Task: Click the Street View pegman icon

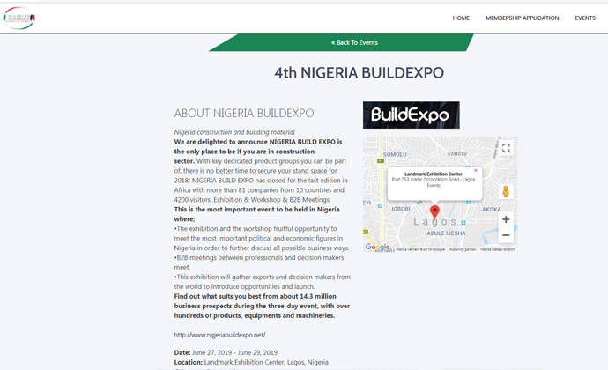Action: (506, 191)
